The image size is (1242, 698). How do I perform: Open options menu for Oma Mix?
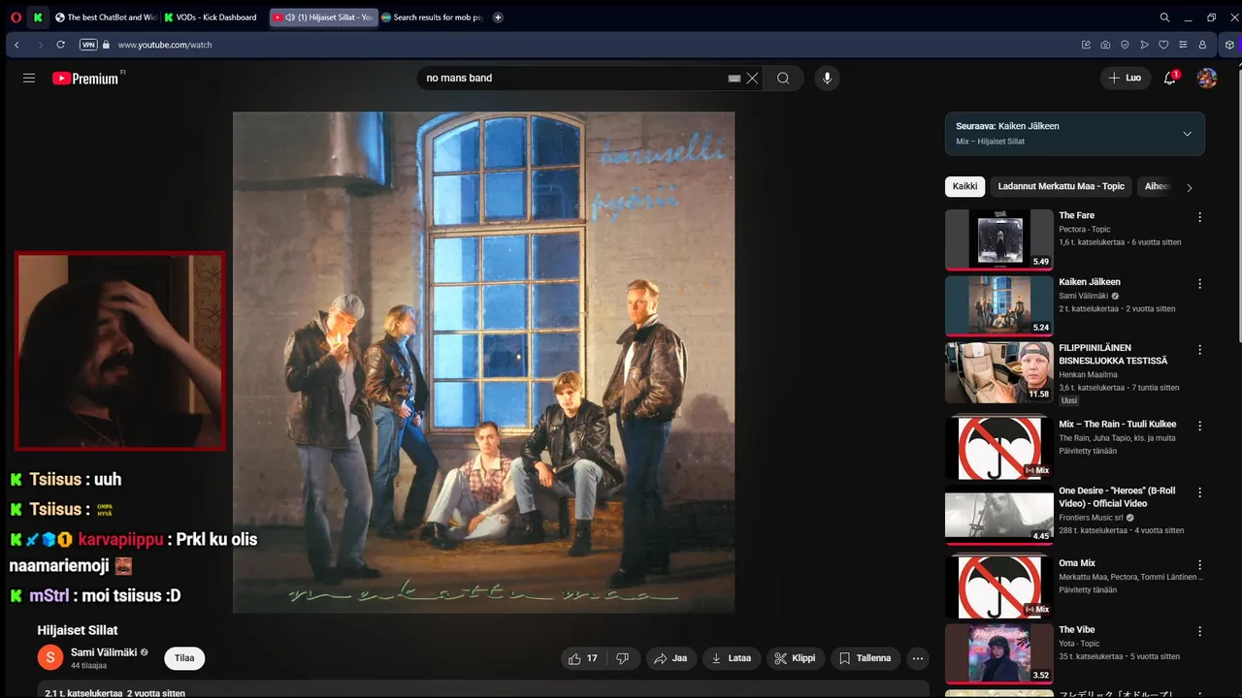[x=1199, y=564]
